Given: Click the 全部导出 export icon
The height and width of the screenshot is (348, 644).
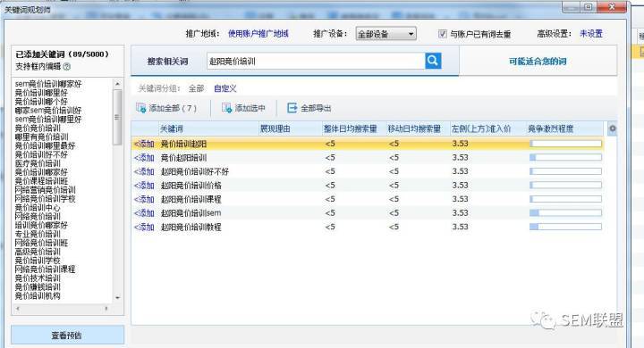Looking at the screenshot, I should point(292,108).
